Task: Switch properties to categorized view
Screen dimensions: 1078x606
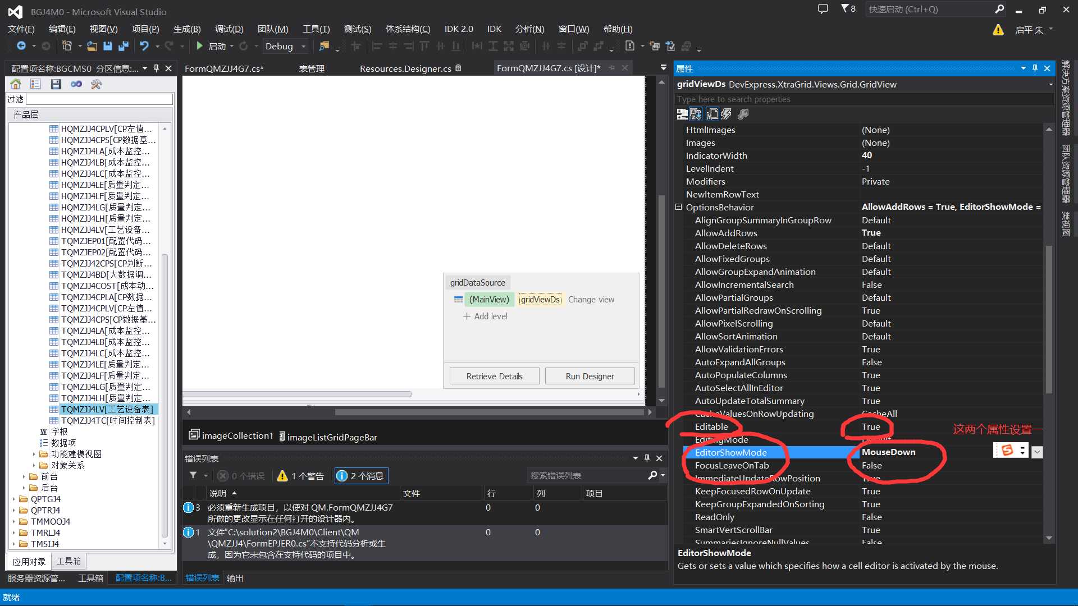Action: (x=682, y=114)
